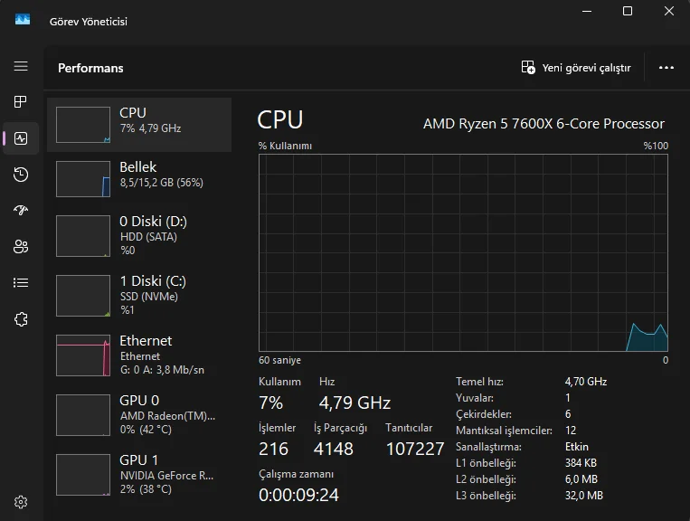The image size is (690, 521).
Task: Click the Task Manager app icon
Action: 23,20
